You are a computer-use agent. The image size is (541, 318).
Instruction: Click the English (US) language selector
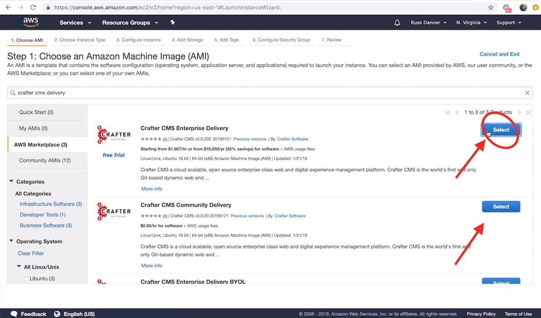click(x=79, y=314)
